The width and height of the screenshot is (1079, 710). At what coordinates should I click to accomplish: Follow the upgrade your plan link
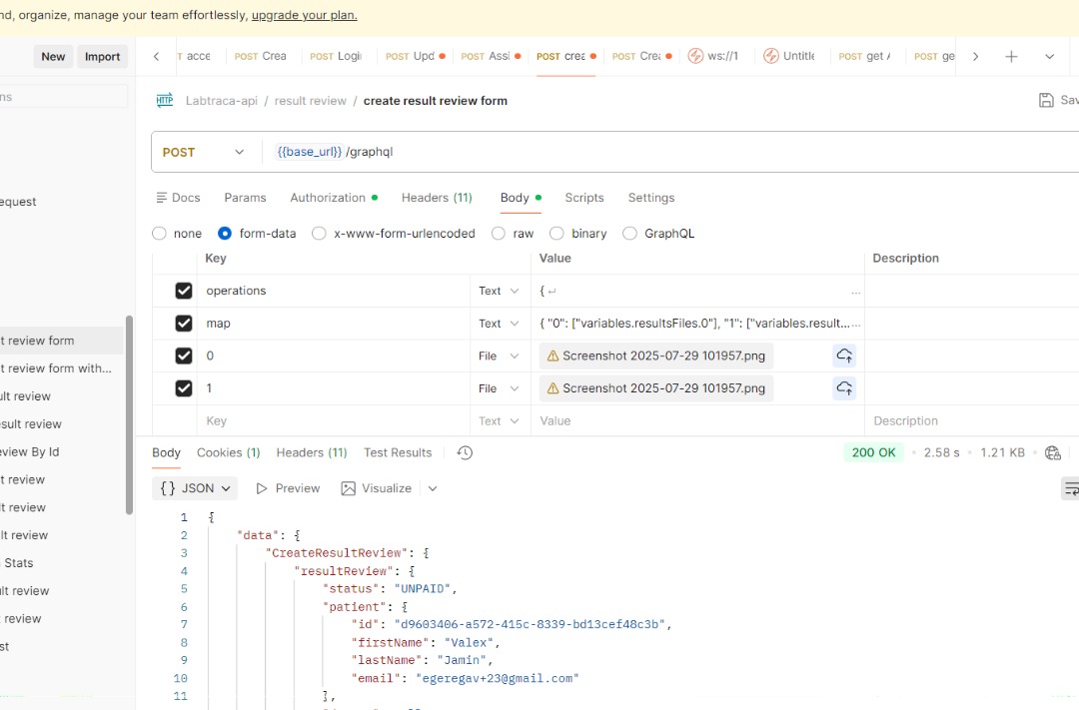point(304,15)
